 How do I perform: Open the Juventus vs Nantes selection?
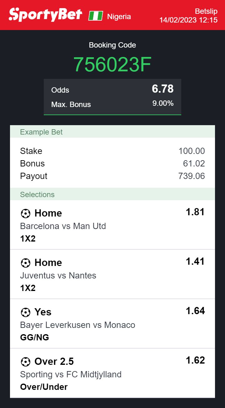coord(58,275)
